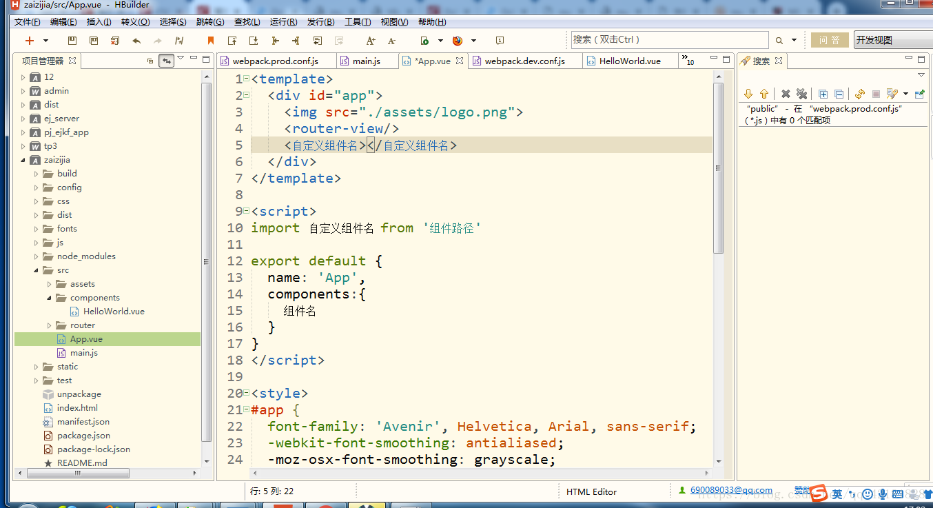Click the red plus New file icon

30,41
